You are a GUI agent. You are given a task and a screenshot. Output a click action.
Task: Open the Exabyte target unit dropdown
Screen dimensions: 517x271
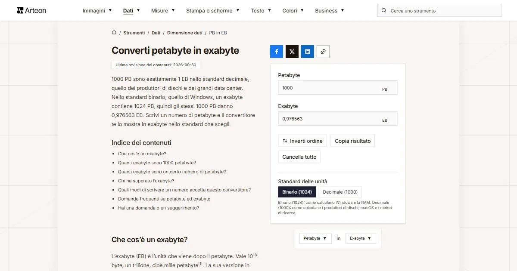tap(361, 238)
